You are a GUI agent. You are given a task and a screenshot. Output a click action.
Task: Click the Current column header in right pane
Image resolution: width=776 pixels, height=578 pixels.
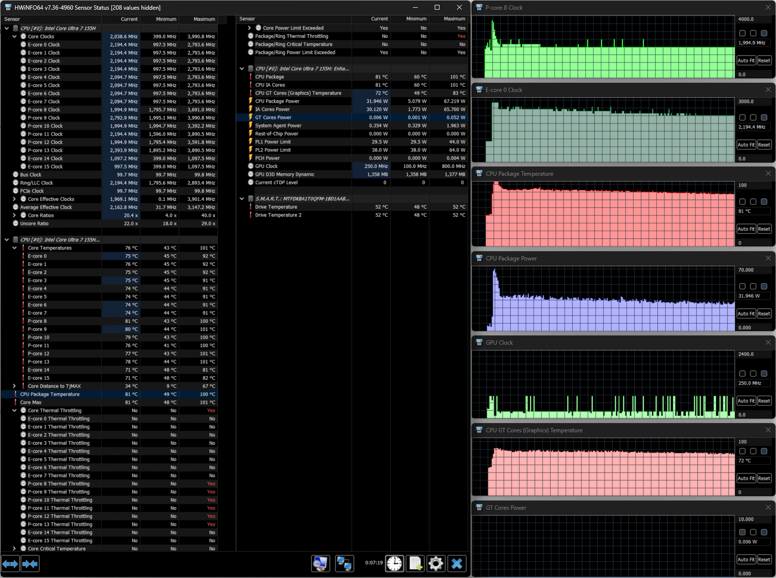click(371, 19)
